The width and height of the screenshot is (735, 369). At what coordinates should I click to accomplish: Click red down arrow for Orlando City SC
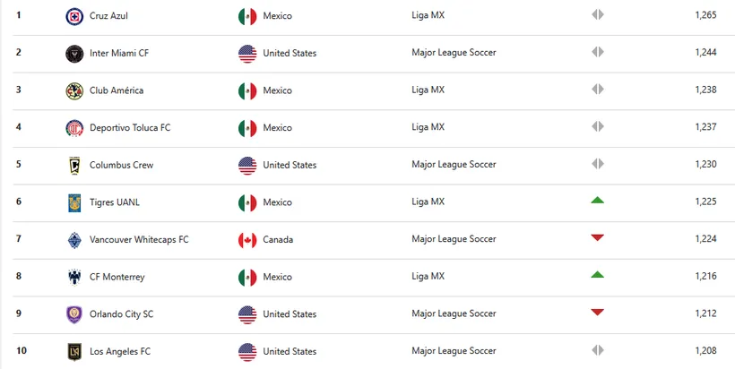click(597, 313)
